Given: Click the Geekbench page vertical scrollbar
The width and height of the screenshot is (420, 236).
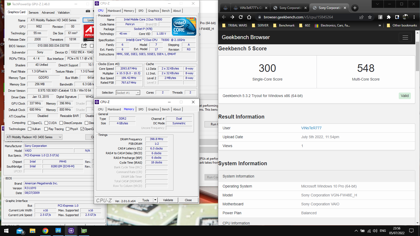Looking at the screenshot, I should point(418,56).
